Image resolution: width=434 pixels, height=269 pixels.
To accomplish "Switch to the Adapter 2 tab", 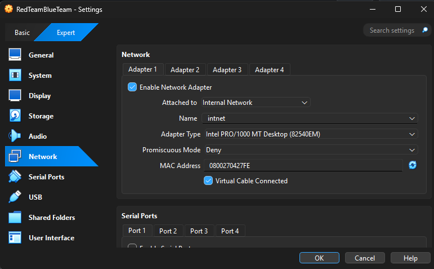I will click(x=185, y=69).
